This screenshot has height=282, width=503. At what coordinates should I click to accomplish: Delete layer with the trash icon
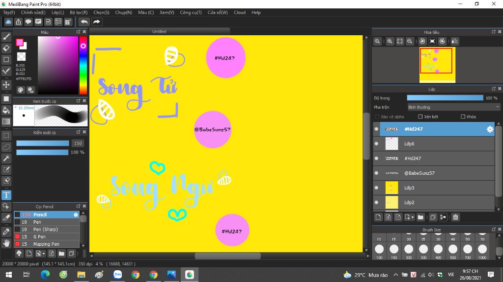(455, 217)
